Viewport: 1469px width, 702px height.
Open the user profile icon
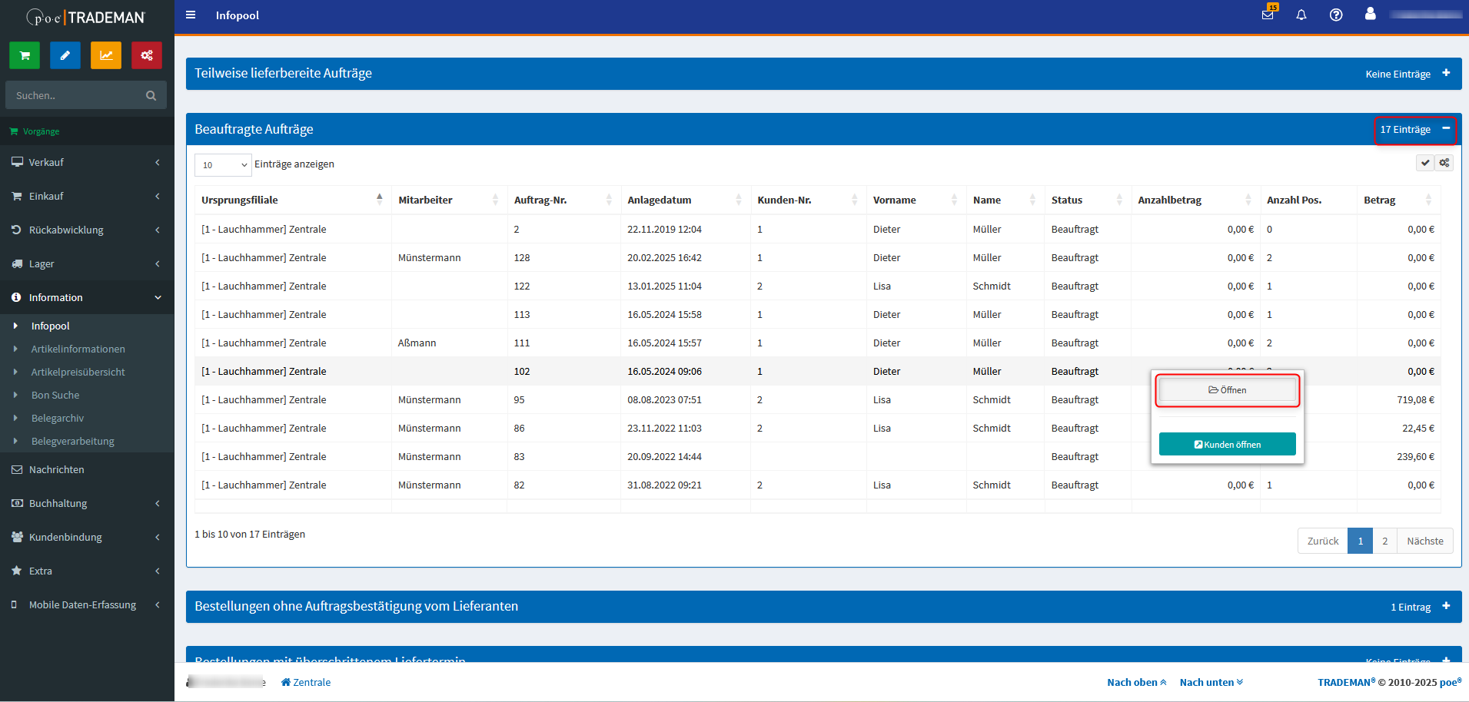point(1370,14)
